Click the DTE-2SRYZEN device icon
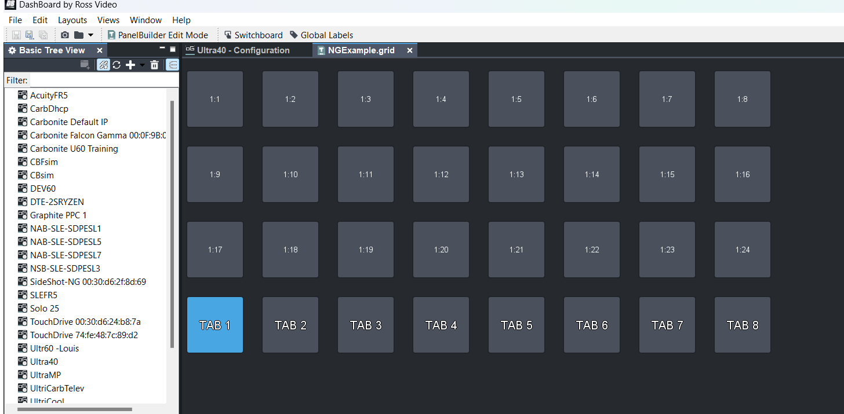The image size is (844, 414). (23, 201)
